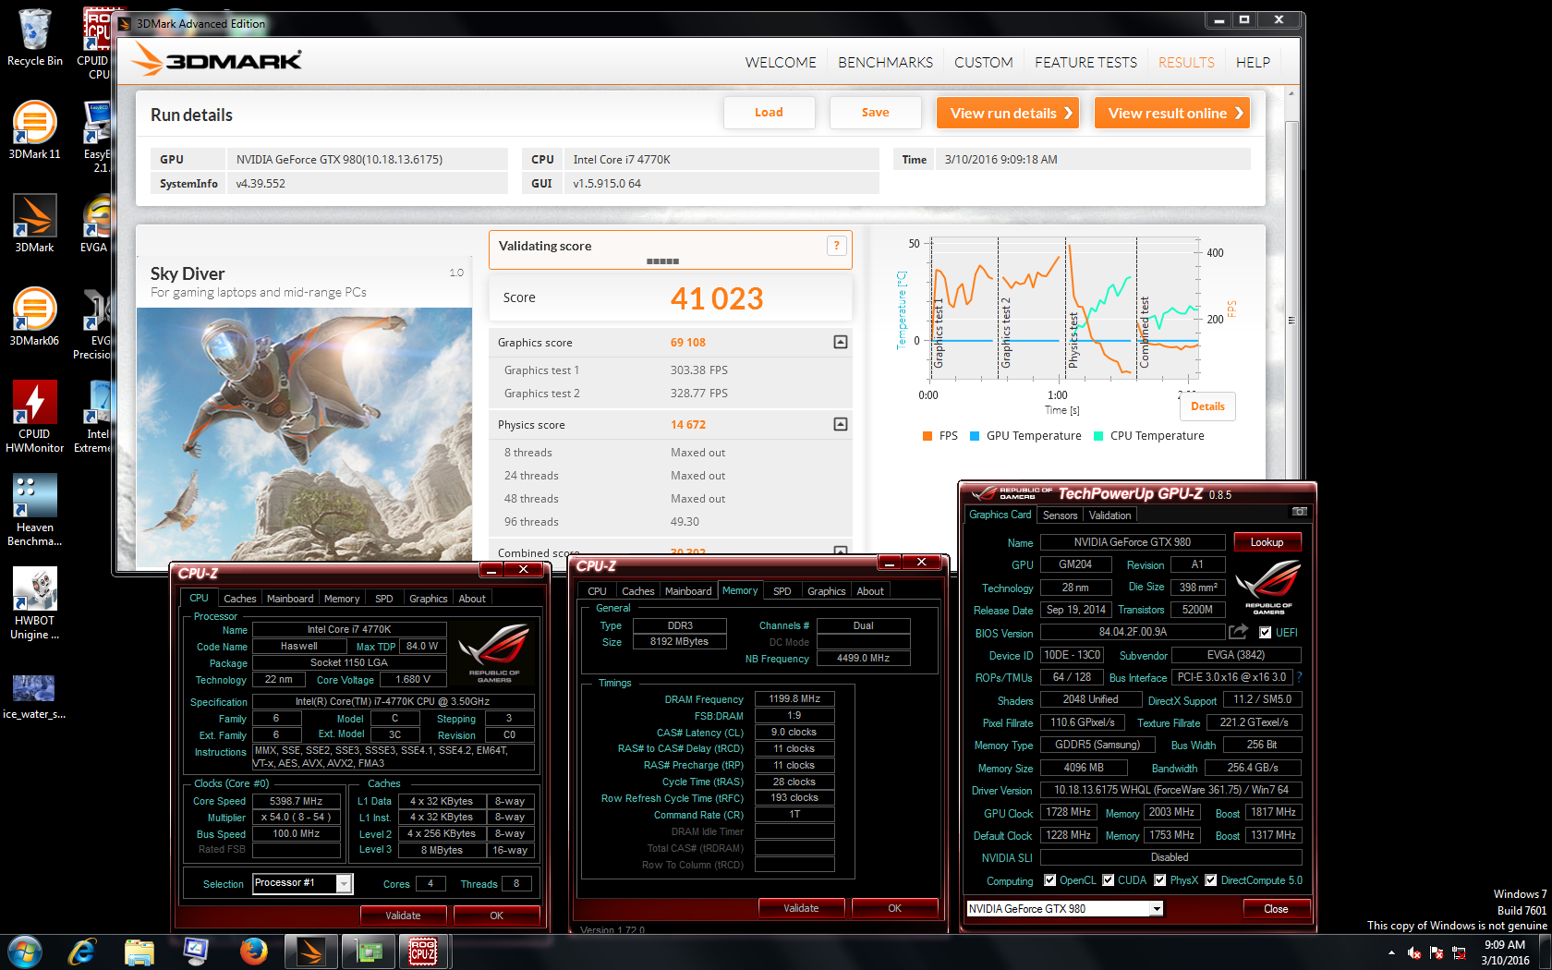Click the cyan CPU Temperature legend swatch

click(1098, 436)
